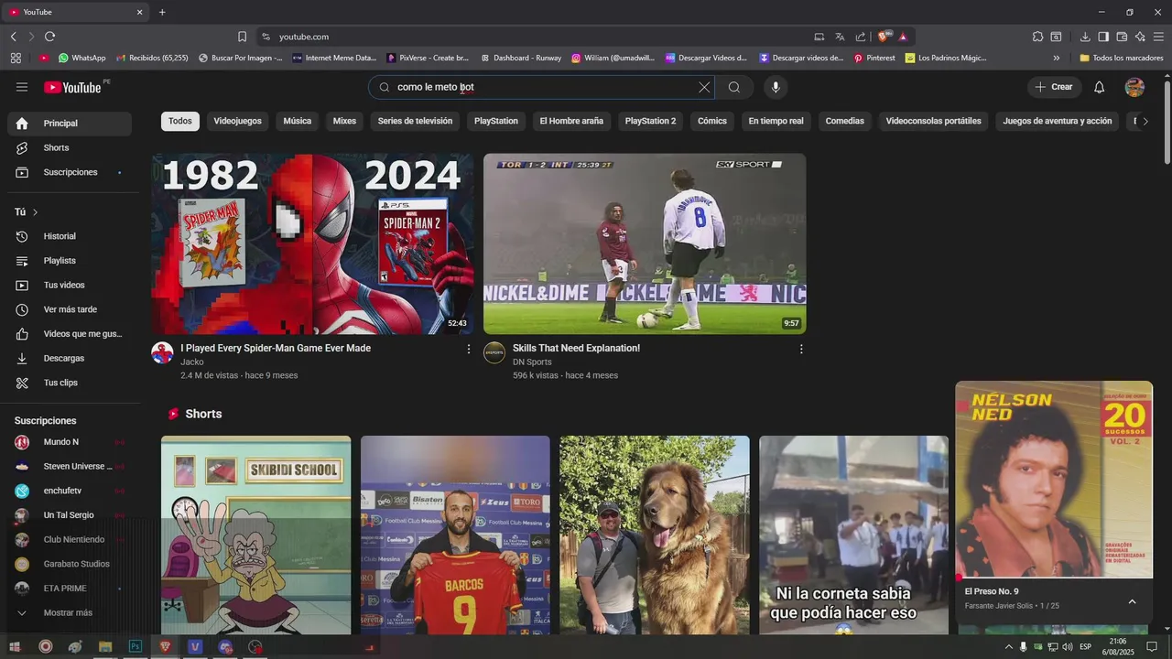Show more filter chips with right arrow
The width and height of the screenshot is (1172, 659).
click(x=1145, y=121)
